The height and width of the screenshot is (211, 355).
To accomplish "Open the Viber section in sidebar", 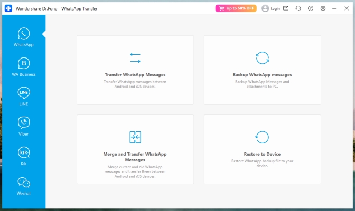I will point(24,126).
